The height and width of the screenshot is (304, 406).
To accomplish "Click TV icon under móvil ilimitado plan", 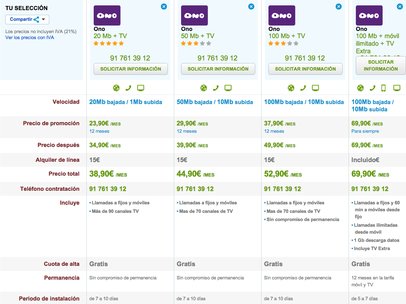I will [397, 88].
